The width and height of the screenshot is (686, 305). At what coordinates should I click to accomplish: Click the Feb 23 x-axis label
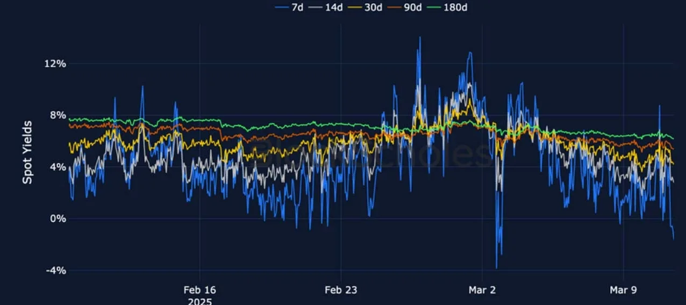click(x=341, y=290)
